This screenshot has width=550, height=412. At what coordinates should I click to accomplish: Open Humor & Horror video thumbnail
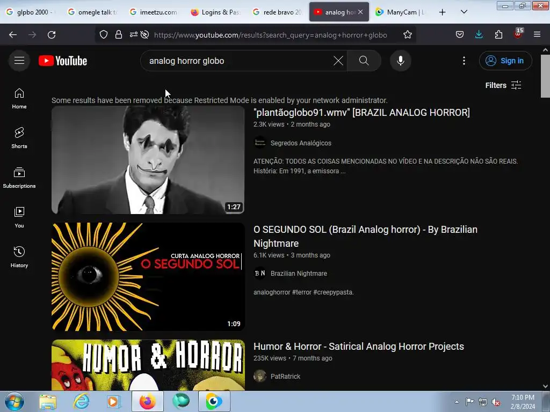[x=148, y=365]
